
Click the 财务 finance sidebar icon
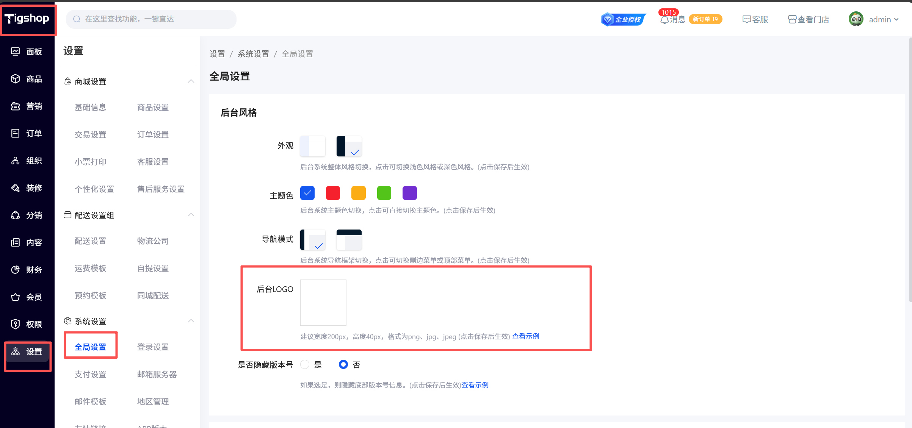coord(15,270)
